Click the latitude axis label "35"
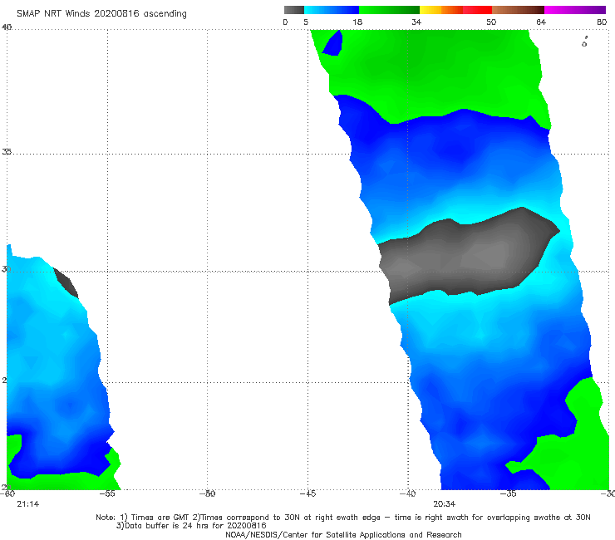The image size is (615, 540). click(7, 152)
